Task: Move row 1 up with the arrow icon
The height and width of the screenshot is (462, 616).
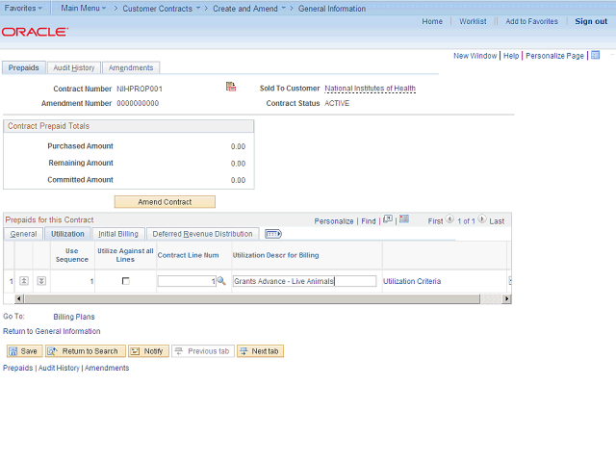Action: coord(24,280)
